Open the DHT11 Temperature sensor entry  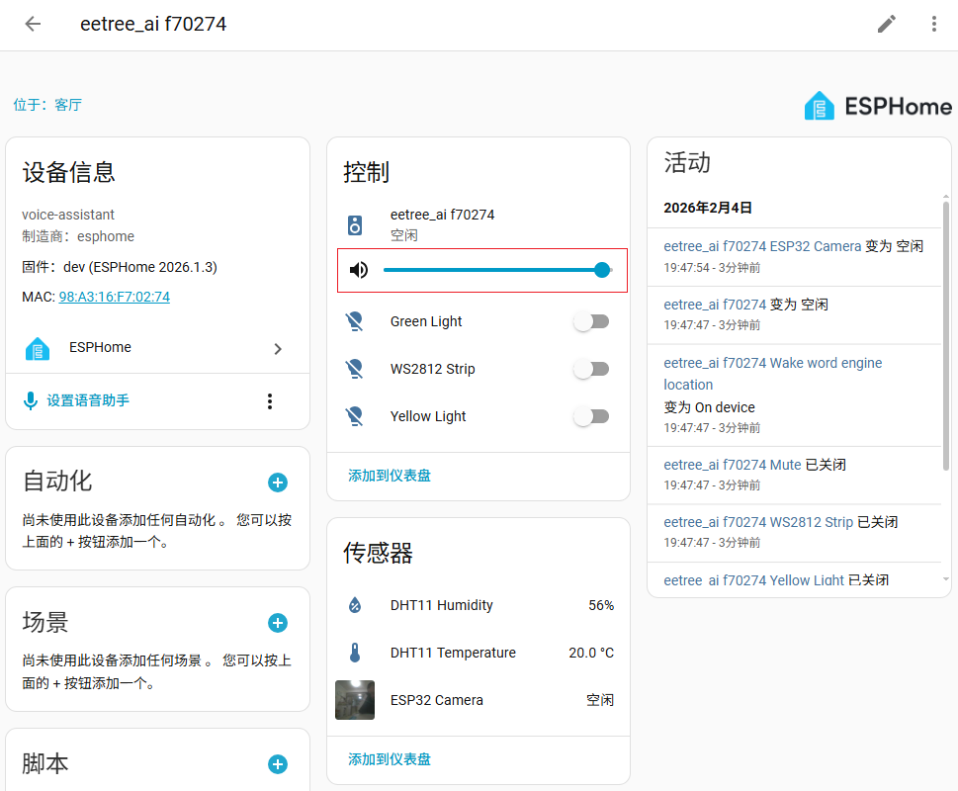(x=453, y=653)
